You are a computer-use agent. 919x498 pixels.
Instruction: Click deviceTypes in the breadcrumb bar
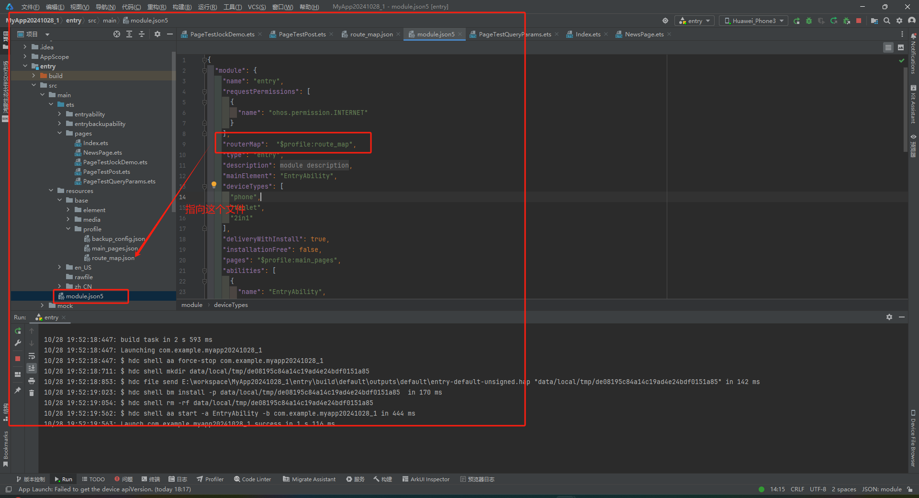point(231,305)
